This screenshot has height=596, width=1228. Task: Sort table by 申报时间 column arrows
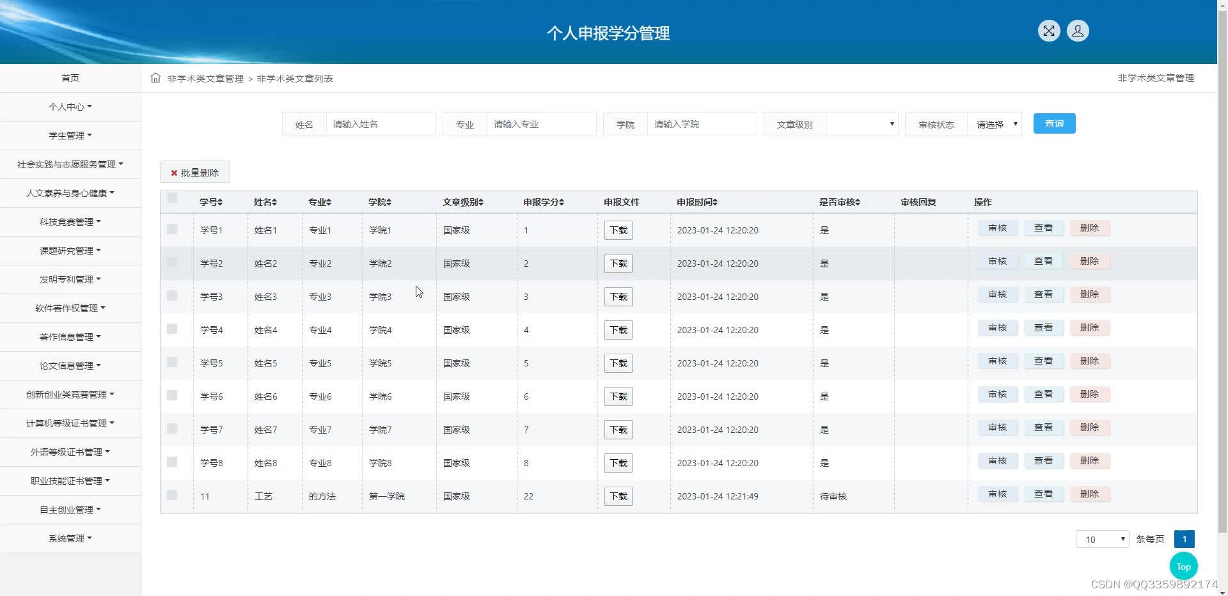[x=715, y=202]
